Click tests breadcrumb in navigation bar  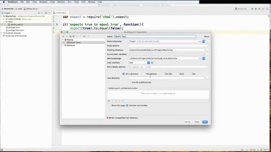[x=19, y=9]
